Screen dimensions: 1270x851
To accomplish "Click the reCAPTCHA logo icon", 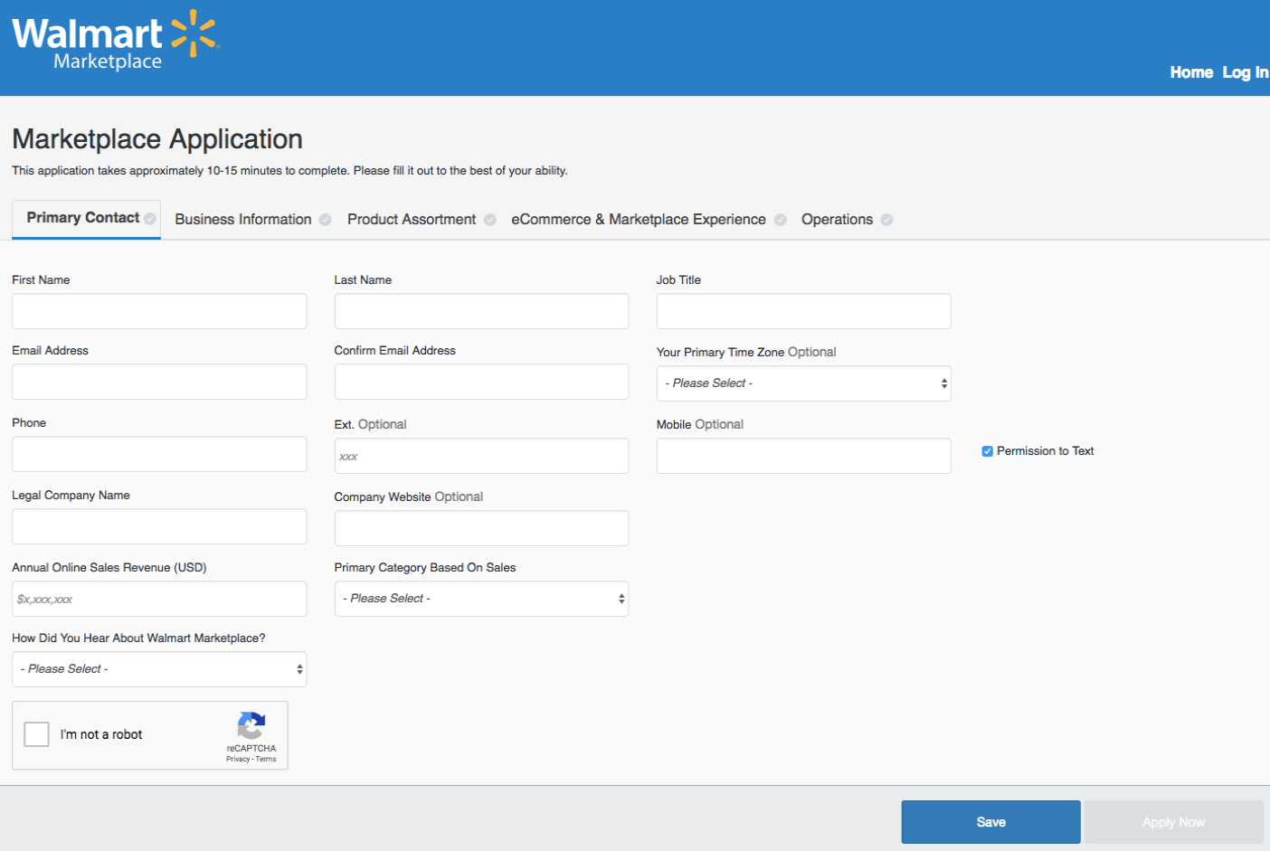I will pyautogui.click(x=251, y=725).
